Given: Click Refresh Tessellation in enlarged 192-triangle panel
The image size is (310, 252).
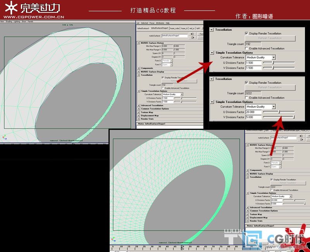Looking at the screenshot, I should point(270,38).
